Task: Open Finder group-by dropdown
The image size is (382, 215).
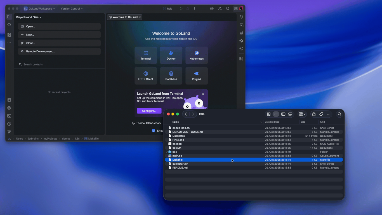Action: pyautogui.click(x=302, y=114)
